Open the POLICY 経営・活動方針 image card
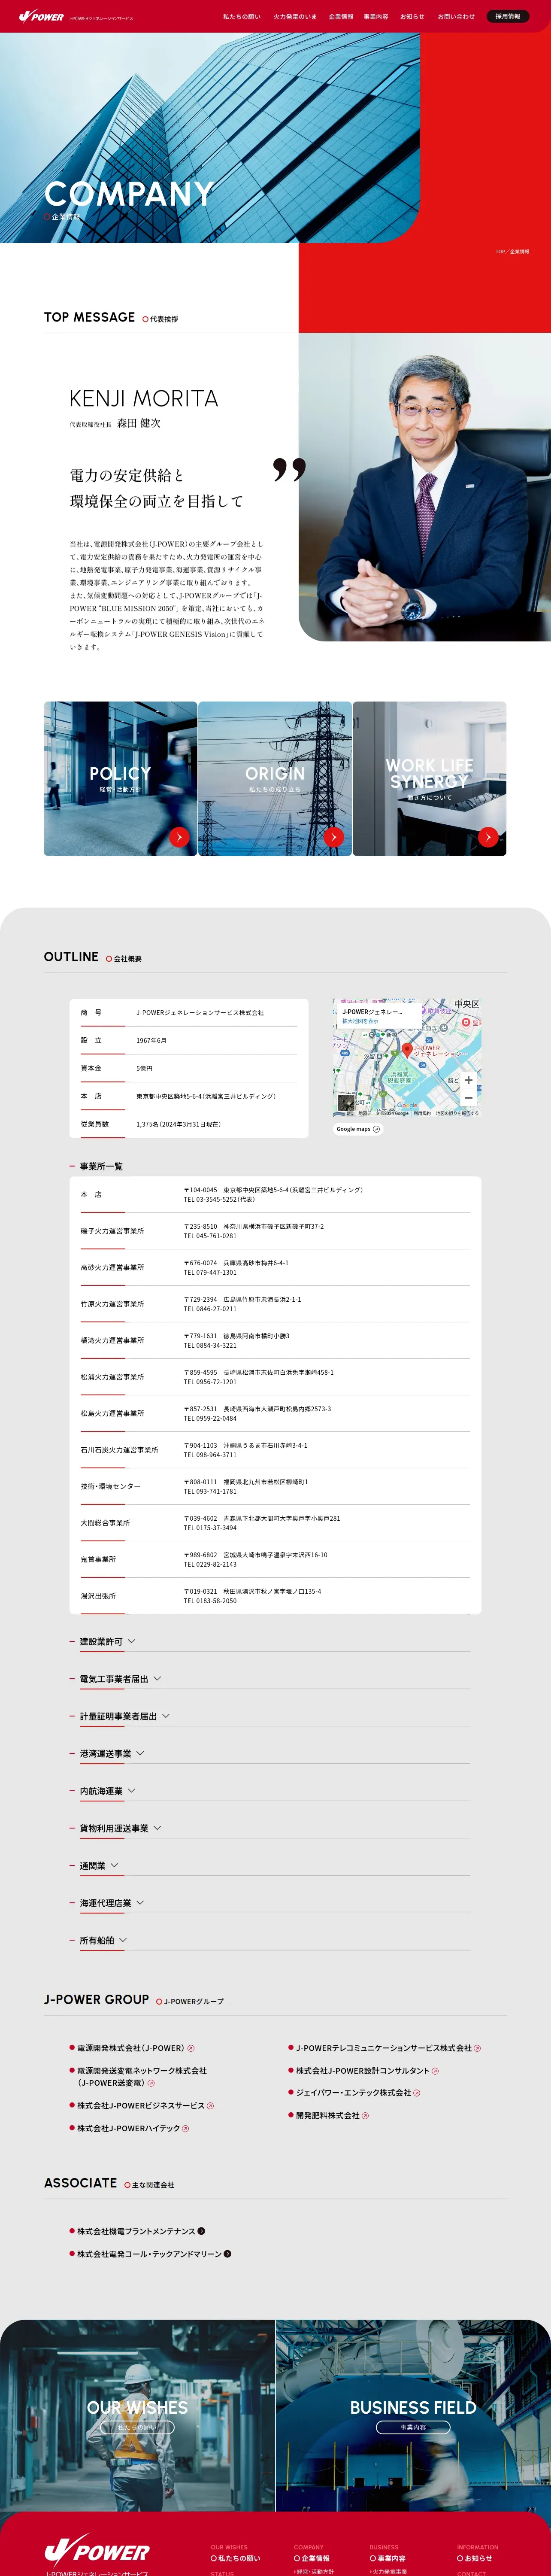The image size is (551, 2576). [x=120, y=778]
